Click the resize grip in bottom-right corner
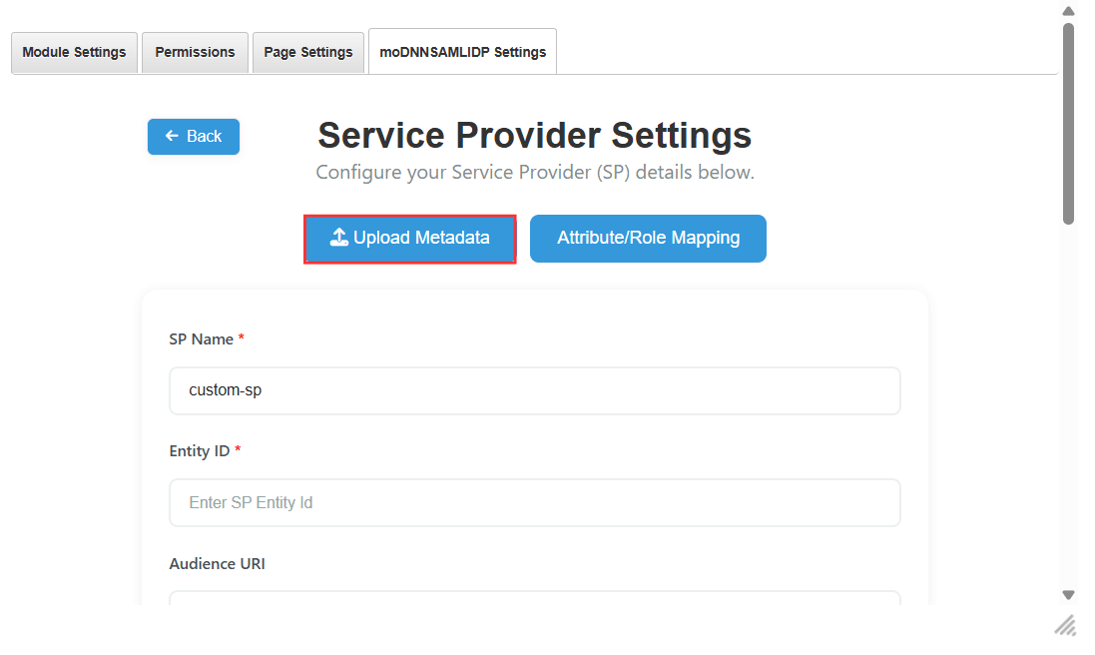 tap(1065, 626)
